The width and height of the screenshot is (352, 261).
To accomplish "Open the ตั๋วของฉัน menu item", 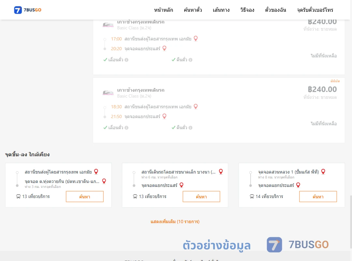I will click(275, 10).
